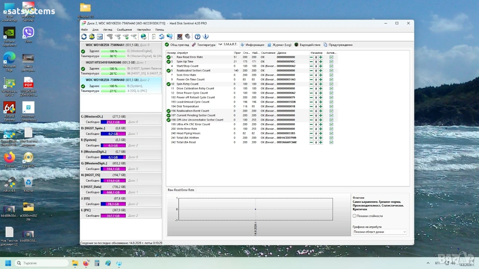Switch to the Температура tab

(x=204, y=45)
